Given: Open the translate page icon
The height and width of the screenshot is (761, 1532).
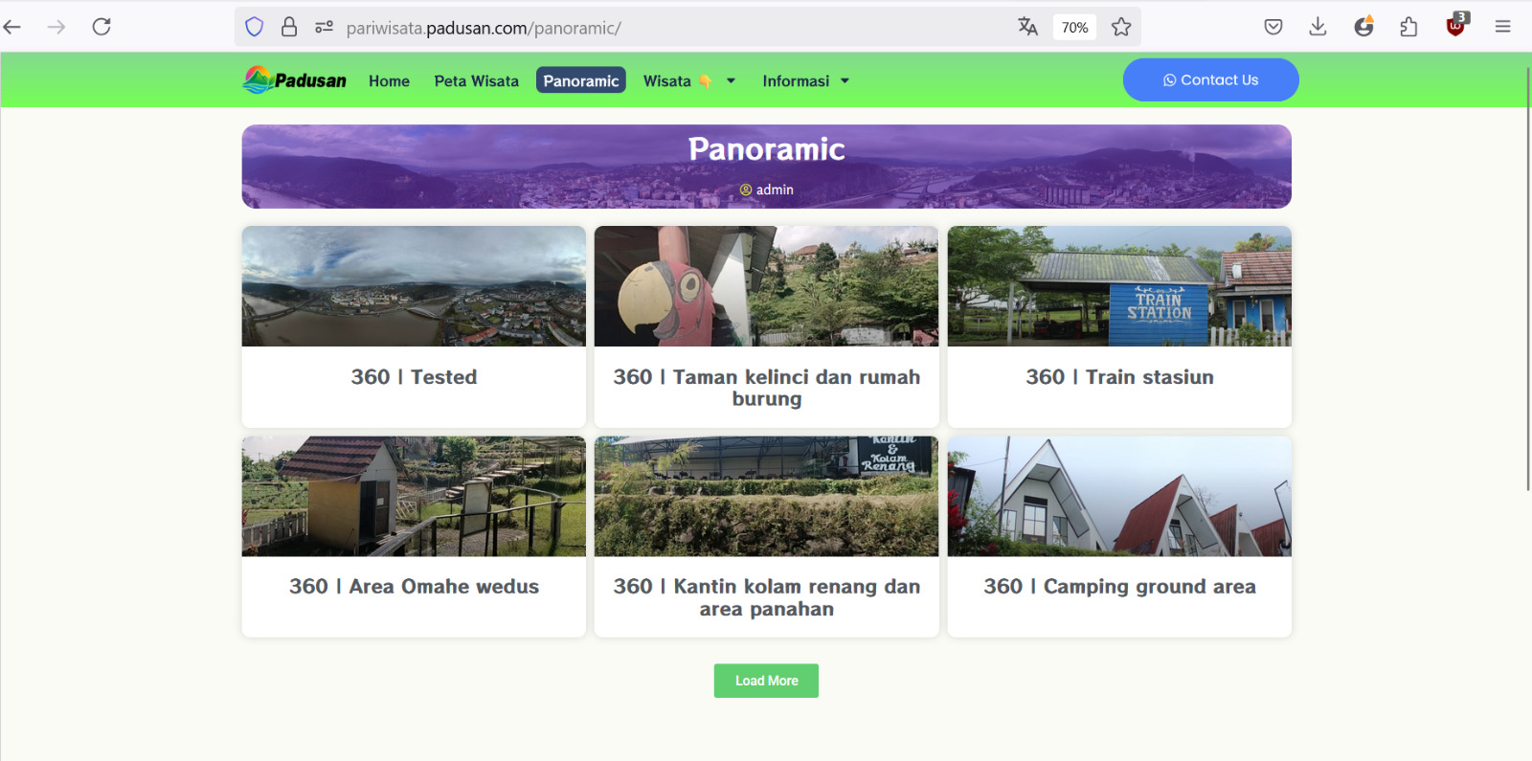Looking at the screenshot, I should (1027, 27).
